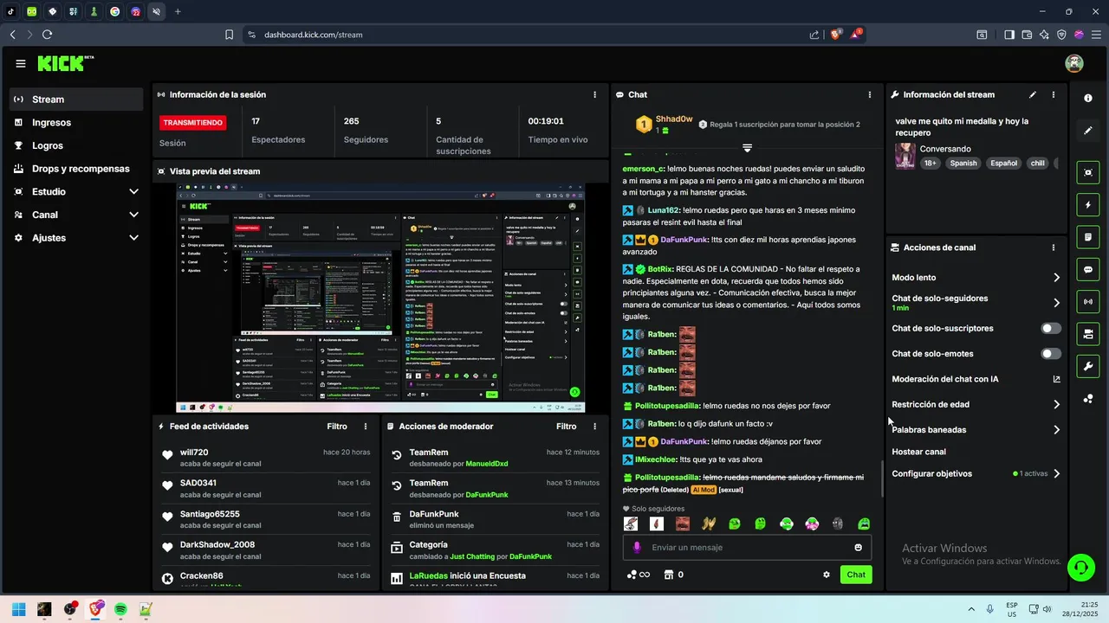Click the Español stream tag
This screenshot has height=623, width=1109.
[1004, 164]
